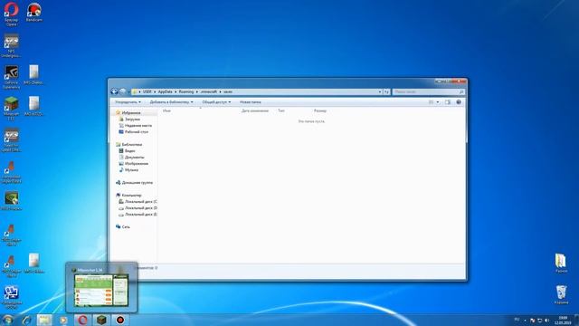Open the Корзина (Recycle Bin) icon

click(561, 294)
